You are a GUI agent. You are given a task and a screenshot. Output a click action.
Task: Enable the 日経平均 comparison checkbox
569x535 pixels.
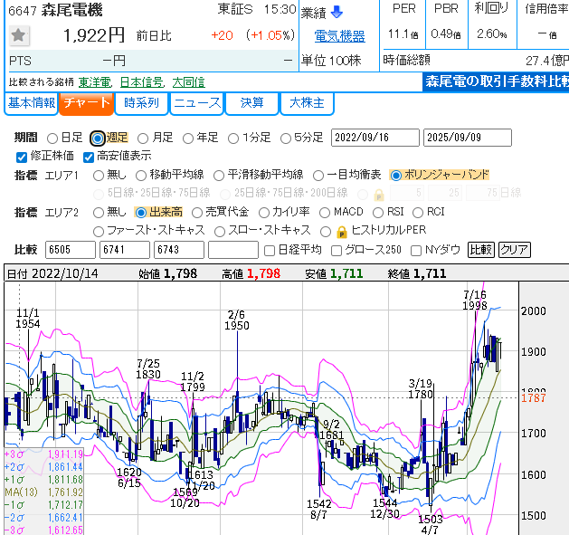coord(269,250)
